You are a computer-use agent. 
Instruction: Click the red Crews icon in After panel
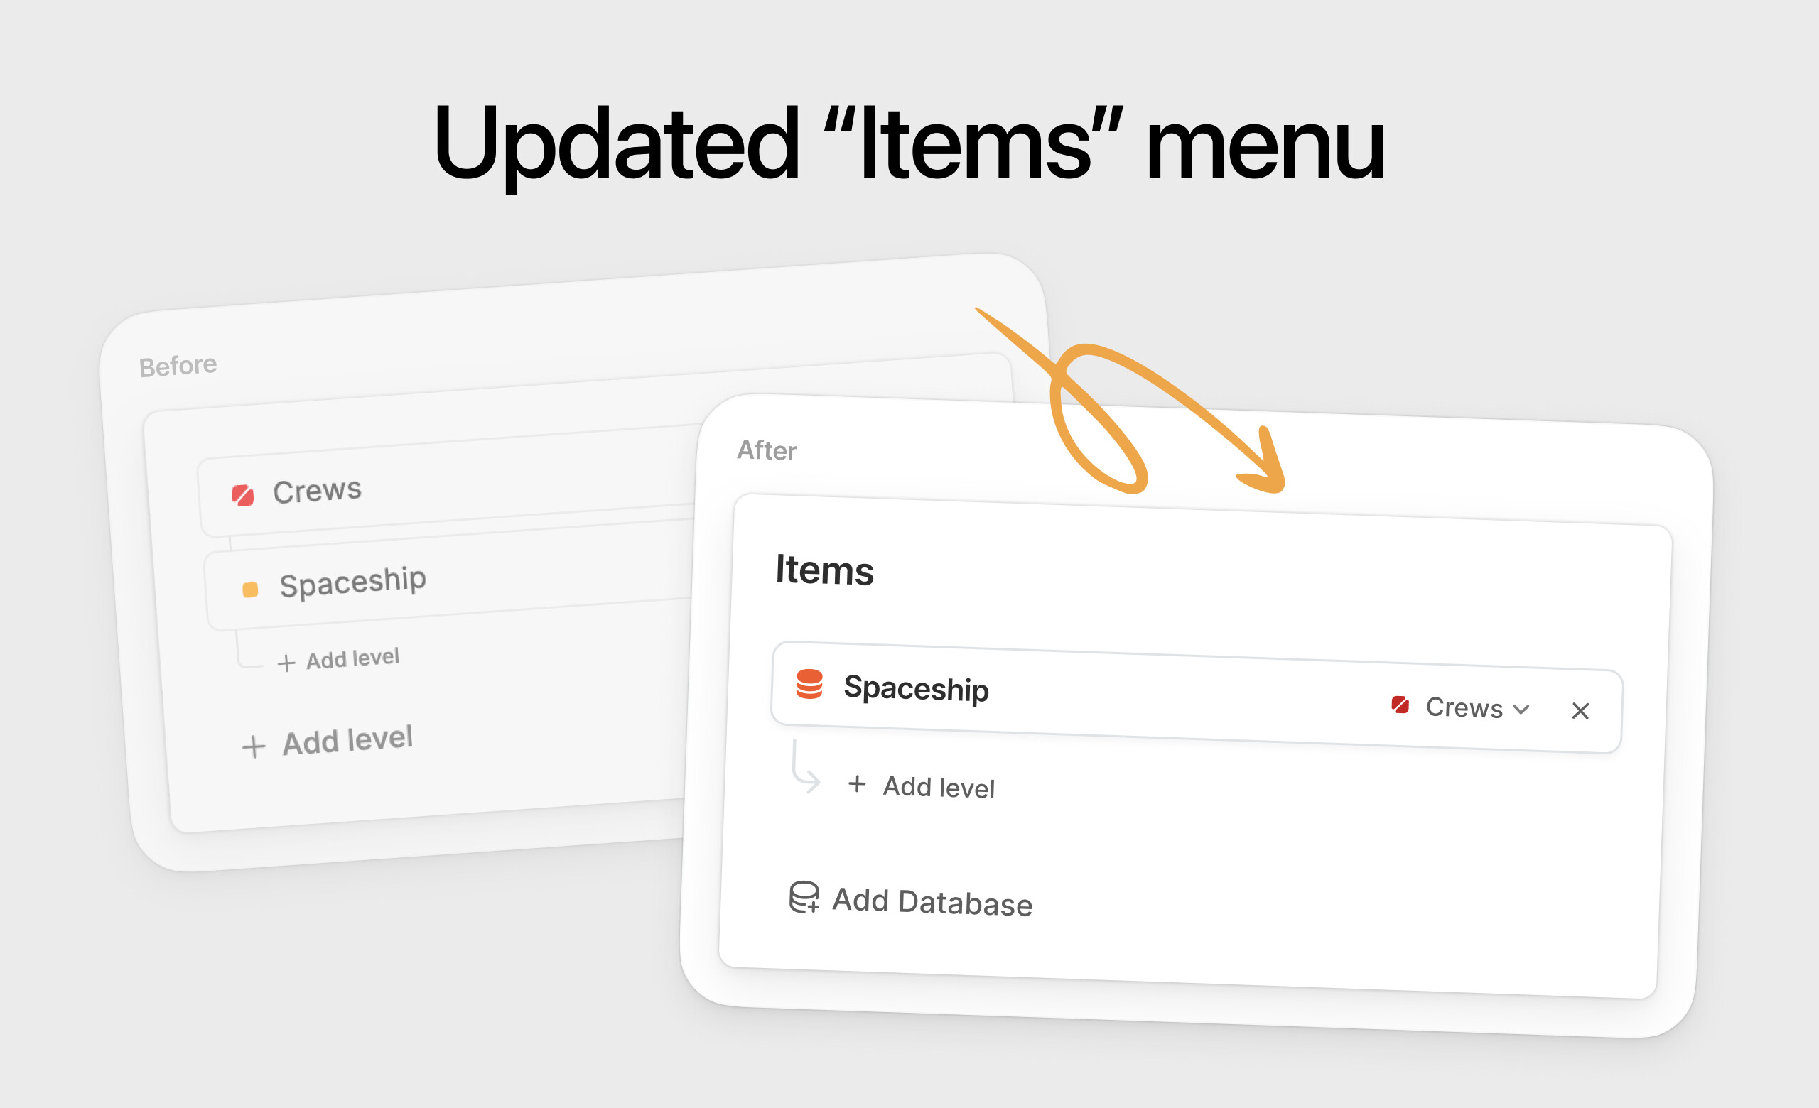pos(1400,705)
